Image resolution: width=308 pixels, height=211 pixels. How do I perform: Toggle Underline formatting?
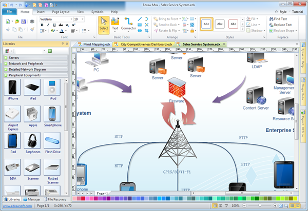coord(54,25)
